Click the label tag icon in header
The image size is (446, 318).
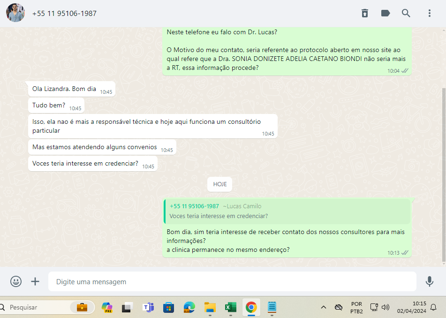386,13
